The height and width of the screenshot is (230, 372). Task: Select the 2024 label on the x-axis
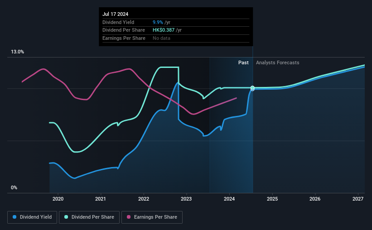coord(229,199)
